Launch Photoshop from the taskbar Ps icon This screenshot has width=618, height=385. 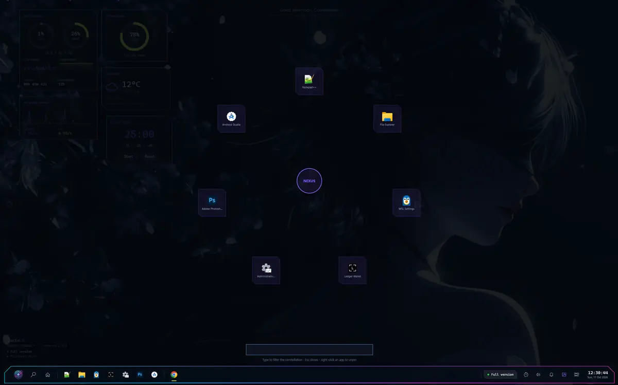(140, 375)
